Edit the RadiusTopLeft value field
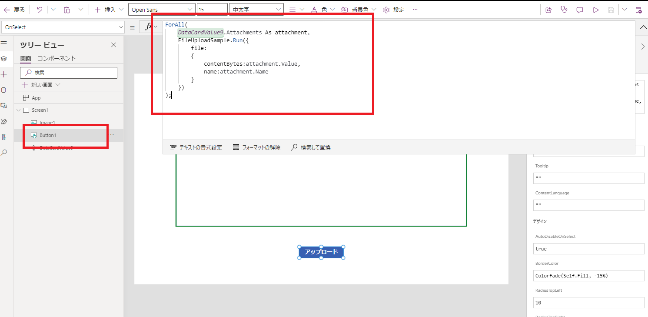 (588, 303)
